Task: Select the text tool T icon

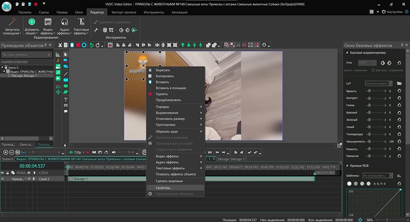Action: pos(66,100)
